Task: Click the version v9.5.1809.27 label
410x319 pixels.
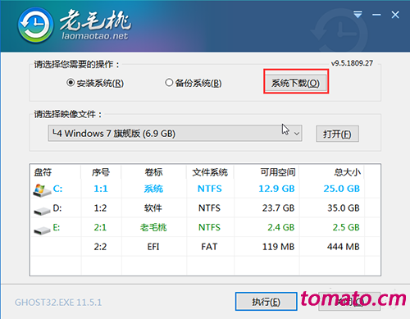Action: pyautogui.click(x=352, y=63)
